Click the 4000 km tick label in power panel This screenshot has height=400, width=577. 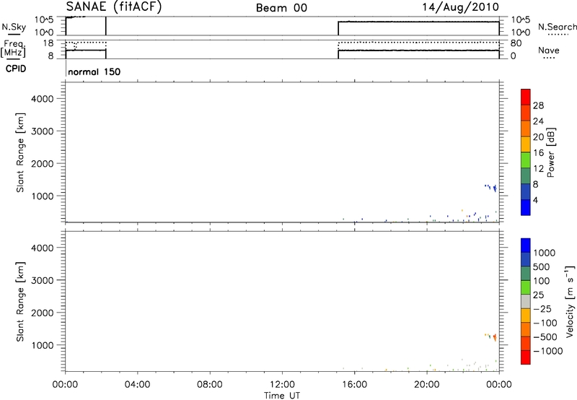coord(43,99)
